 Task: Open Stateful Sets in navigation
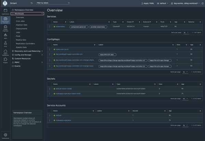[21, 47]
